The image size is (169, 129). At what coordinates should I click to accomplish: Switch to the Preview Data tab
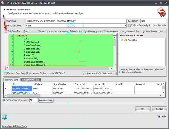[12, 80]
